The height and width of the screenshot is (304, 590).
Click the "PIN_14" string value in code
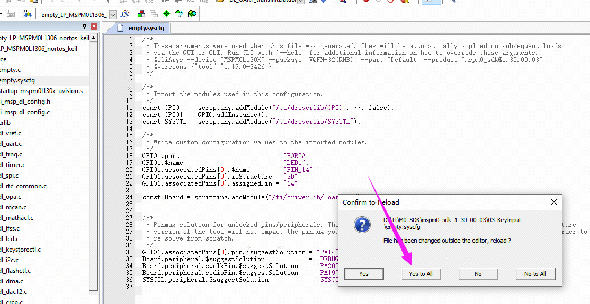coord(298,170)
